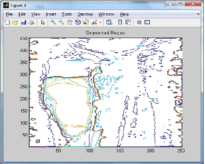Open the View menu
Image resolution: width=205 pixels, height=164 pixels.
click(36, 14)
